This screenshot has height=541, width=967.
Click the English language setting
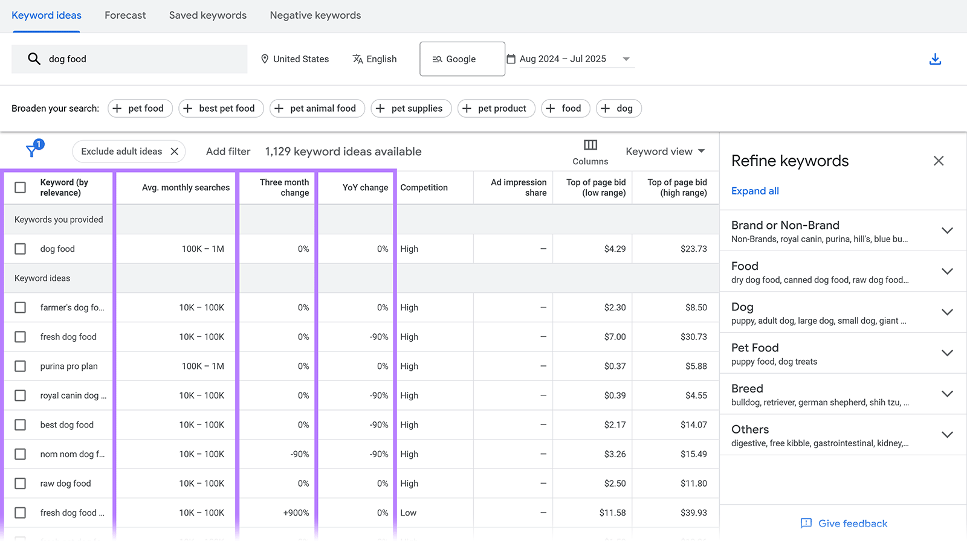[375, 59]
